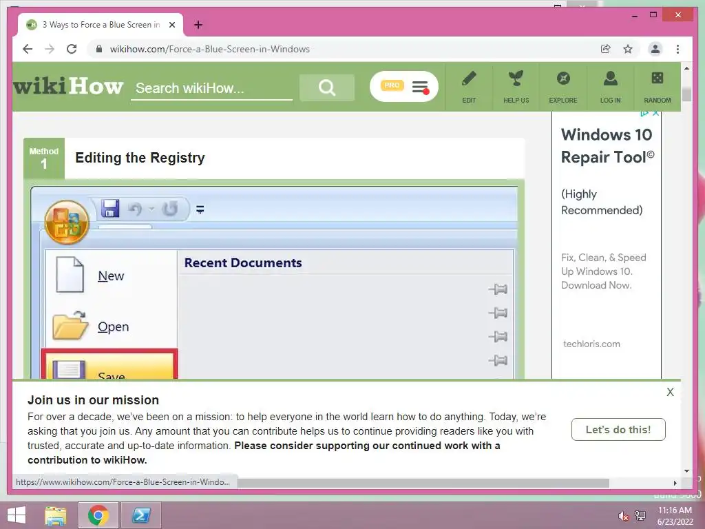Image resolution: width=705 pixels, height=529 pixels.
Task: Click 'Editing the Registry' heading
Action: click(x=140, y=158)
